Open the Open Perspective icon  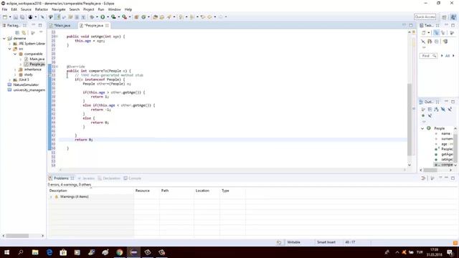(x=444, y=17)
